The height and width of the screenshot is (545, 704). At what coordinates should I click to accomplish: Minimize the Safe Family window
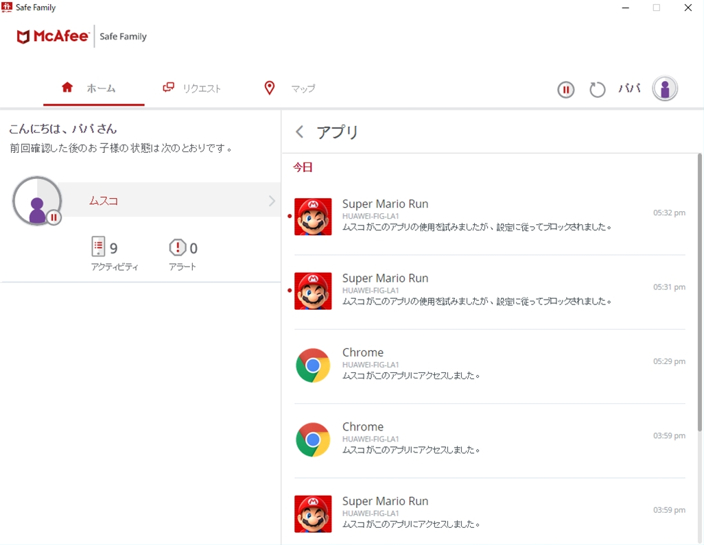(625, 8)
